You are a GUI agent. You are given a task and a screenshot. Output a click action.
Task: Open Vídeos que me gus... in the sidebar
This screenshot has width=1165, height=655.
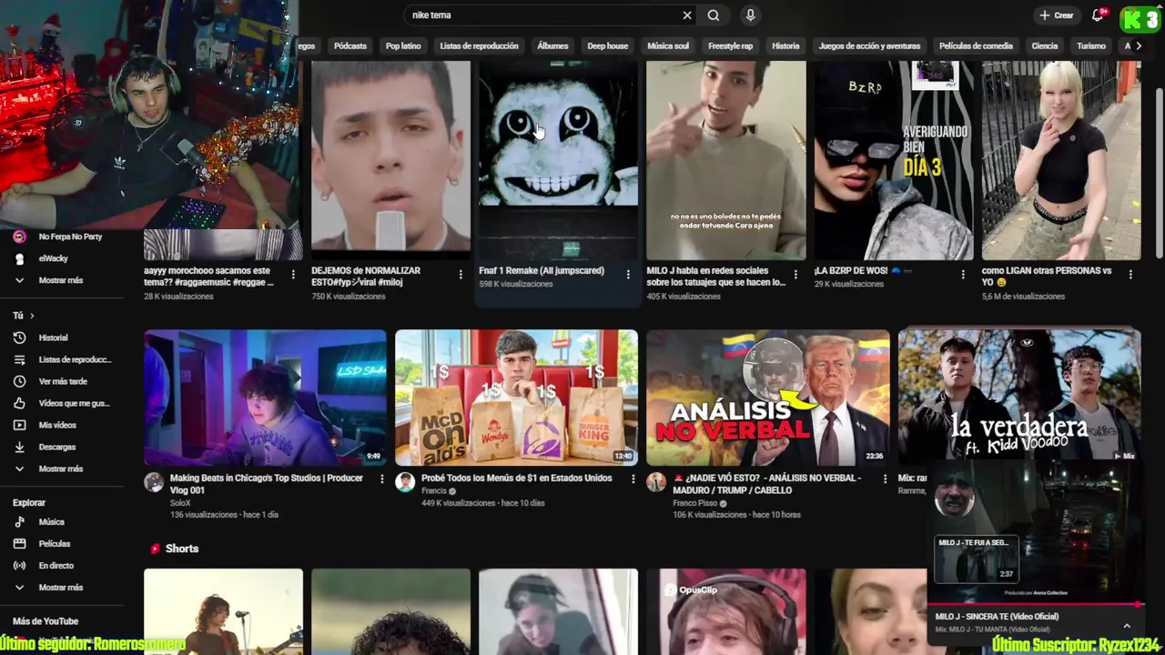coord(62,403)
